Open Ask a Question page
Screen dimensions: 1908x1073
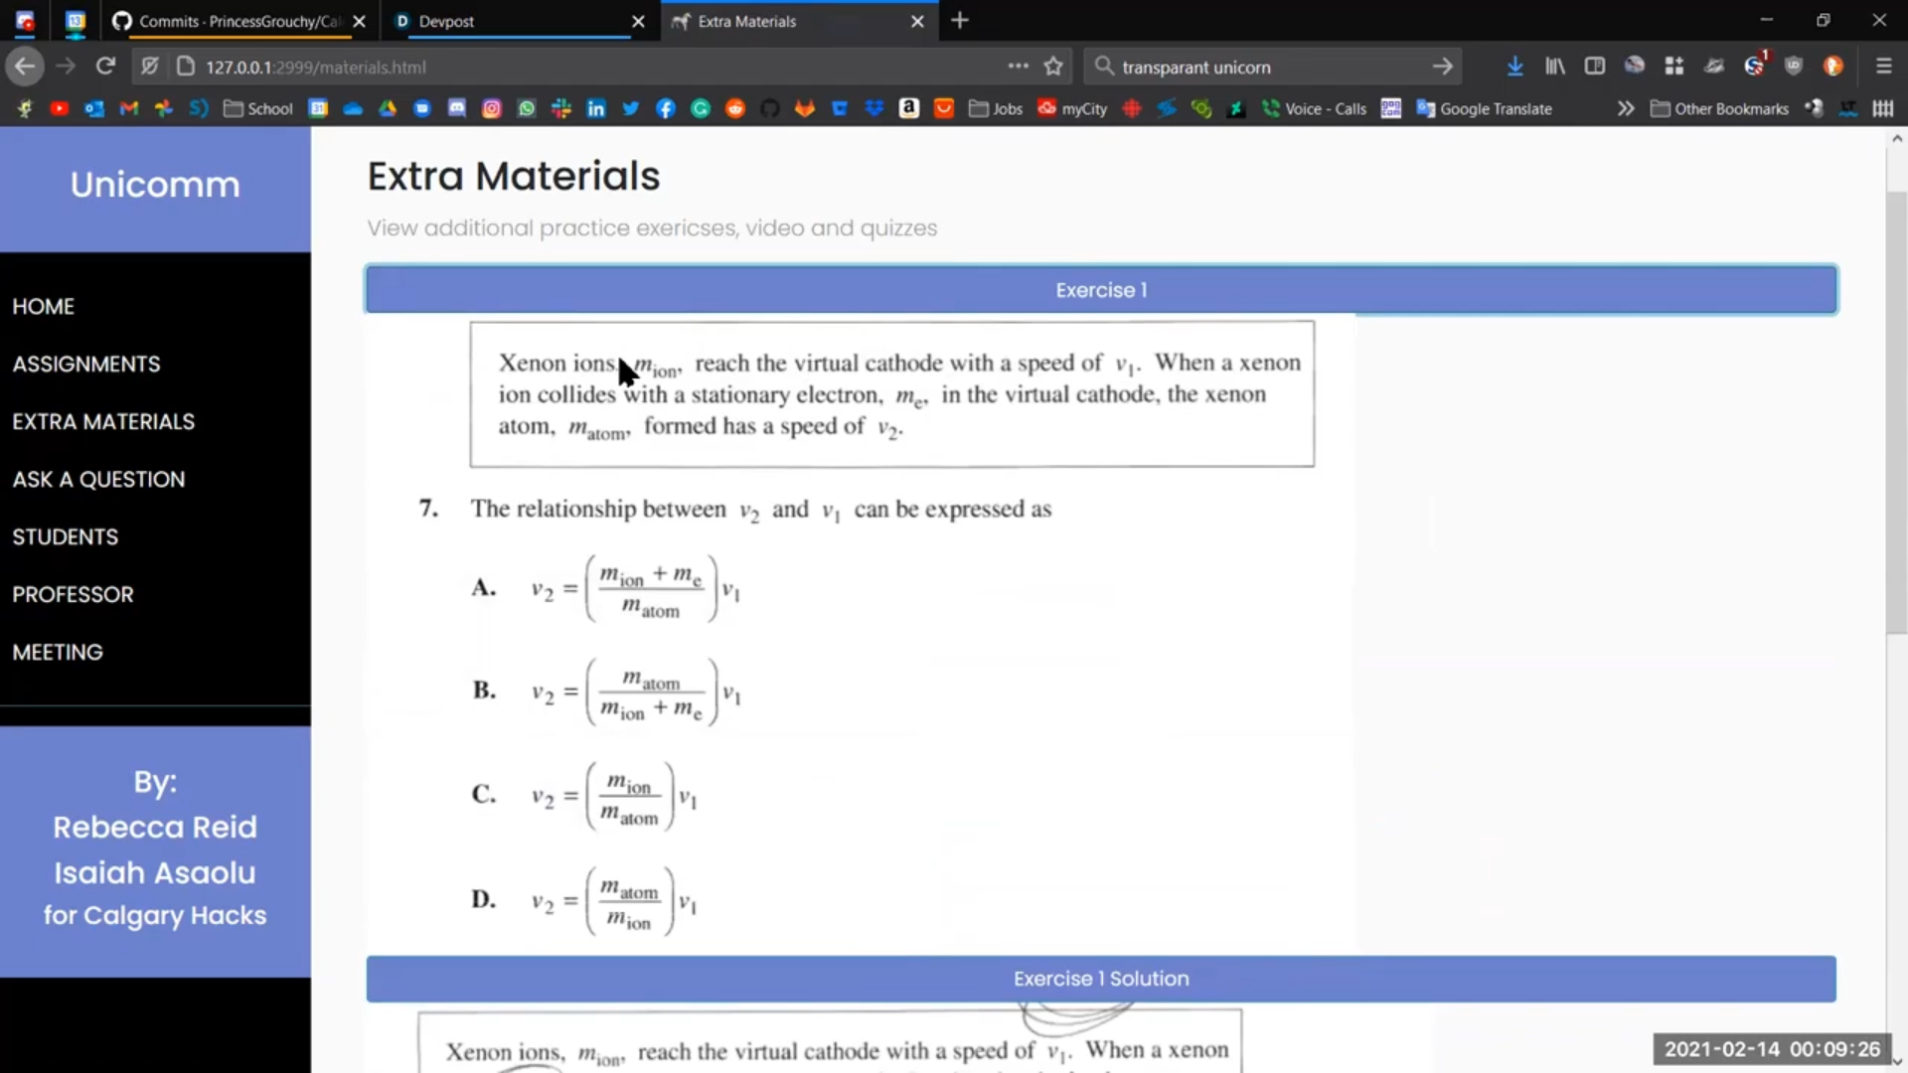click(98, 479)
